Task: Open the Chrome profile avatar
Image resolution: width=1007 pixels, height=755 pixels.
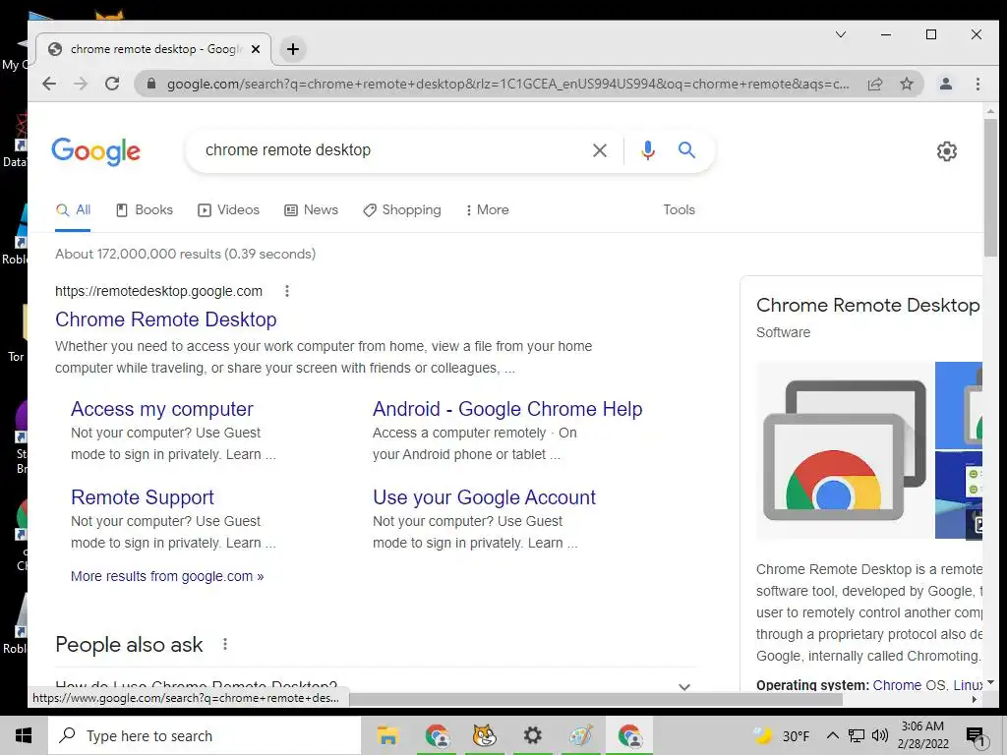Action: [945, 84]
